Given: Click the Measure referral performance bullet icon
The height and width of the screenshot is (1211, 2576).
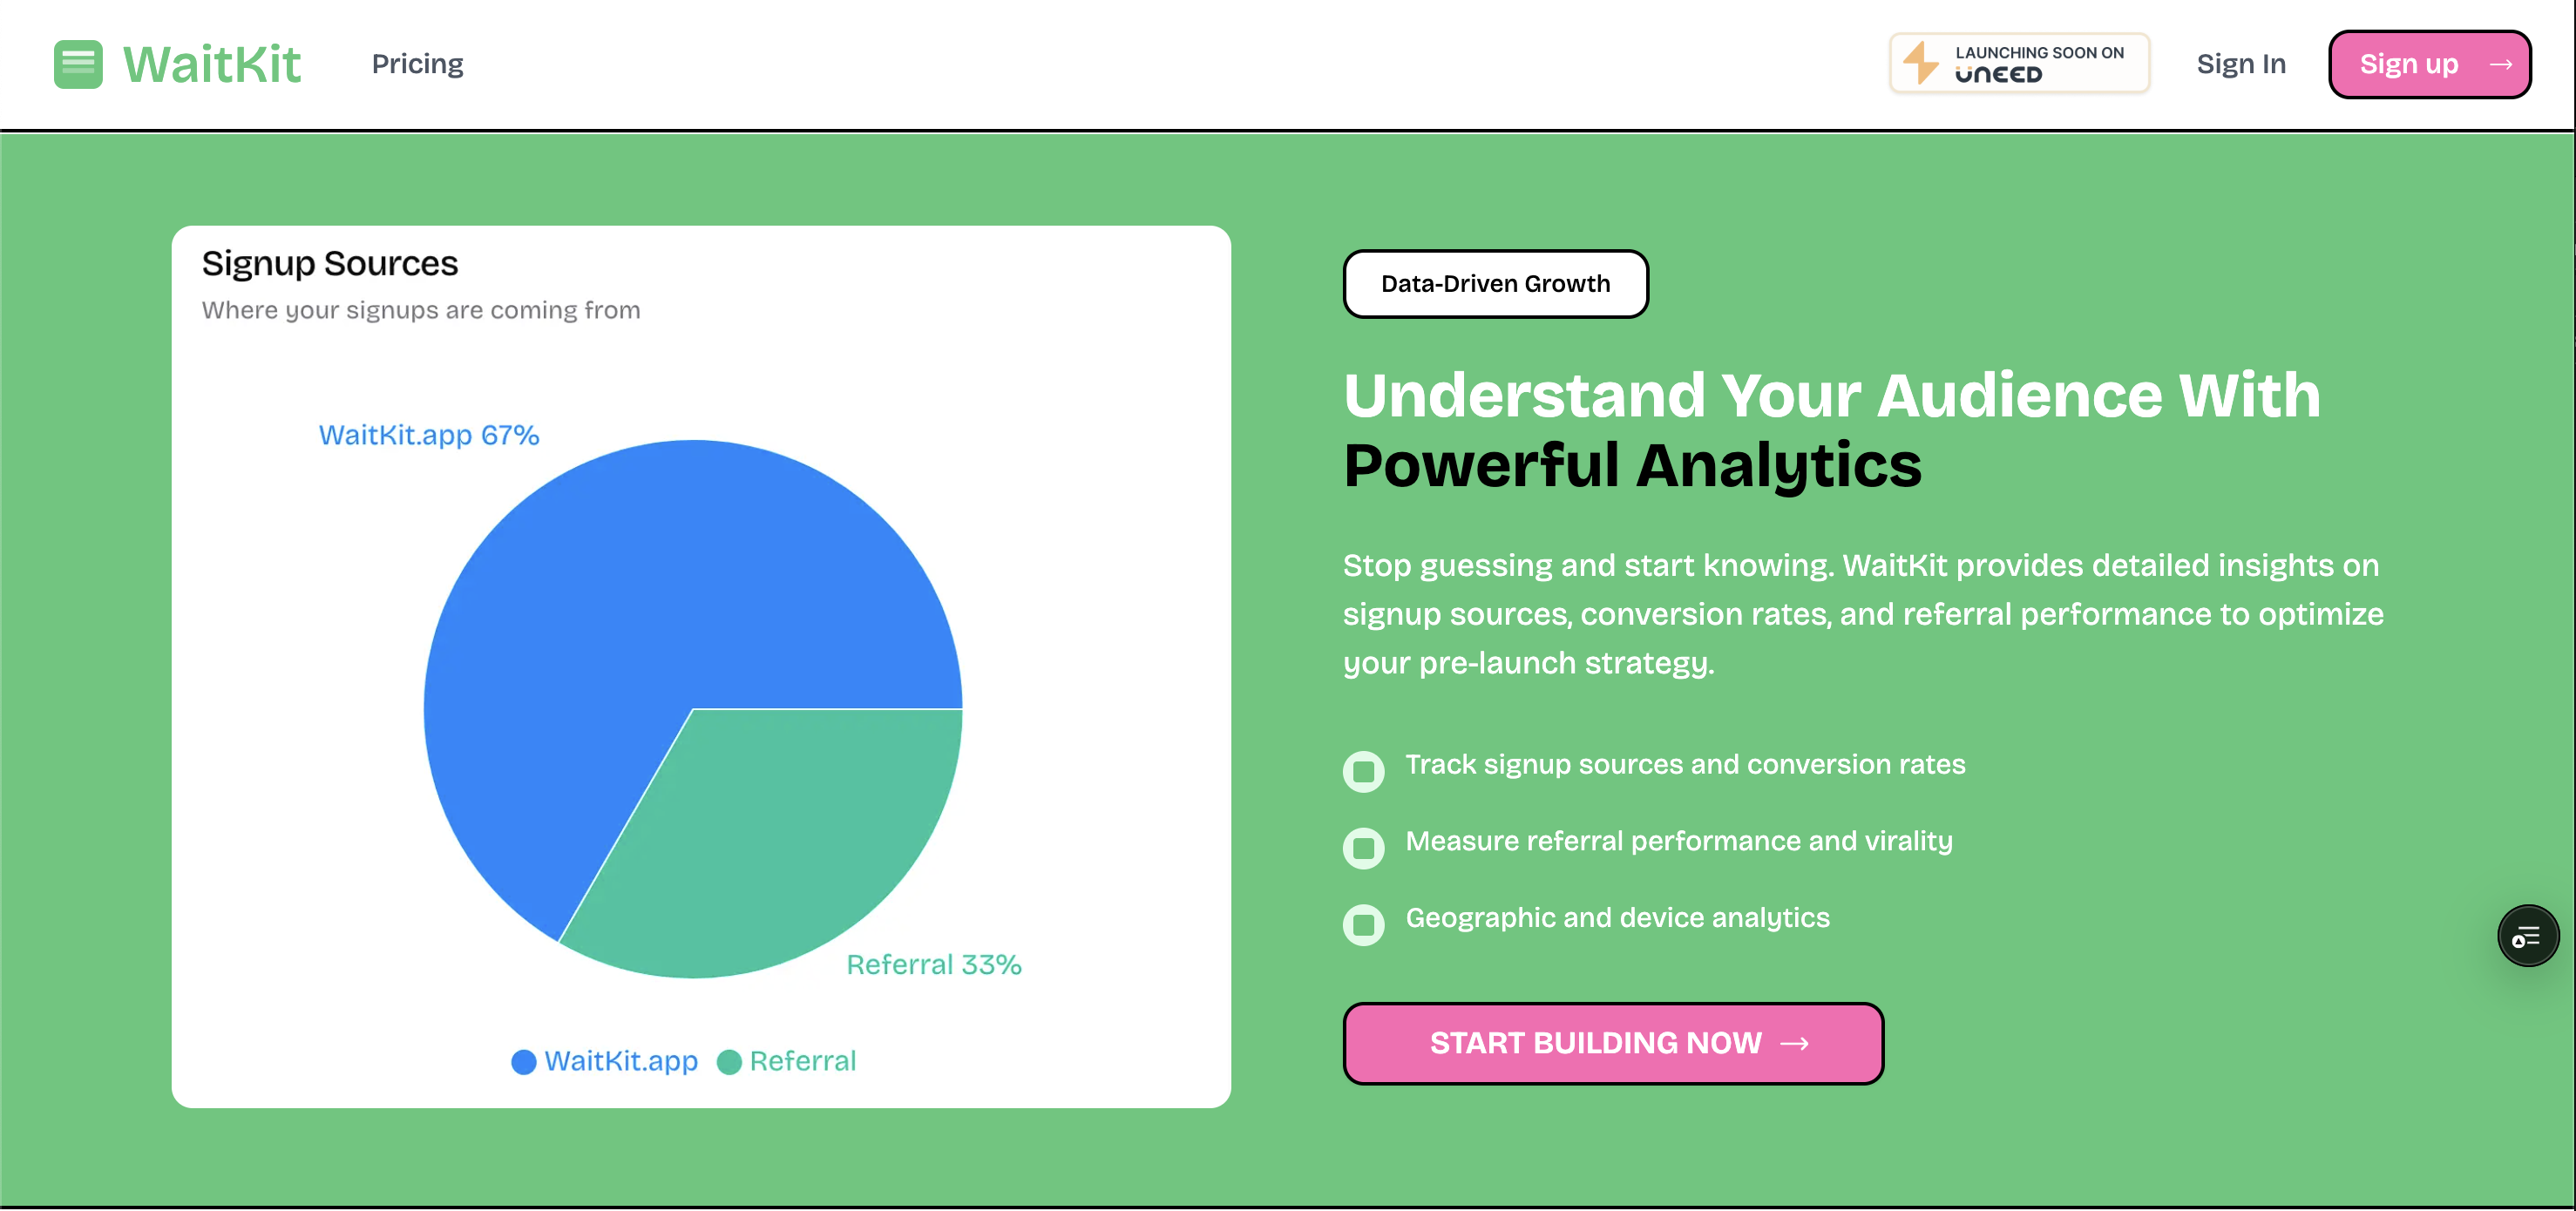Looking at the screenshot, I should 1363,848.
